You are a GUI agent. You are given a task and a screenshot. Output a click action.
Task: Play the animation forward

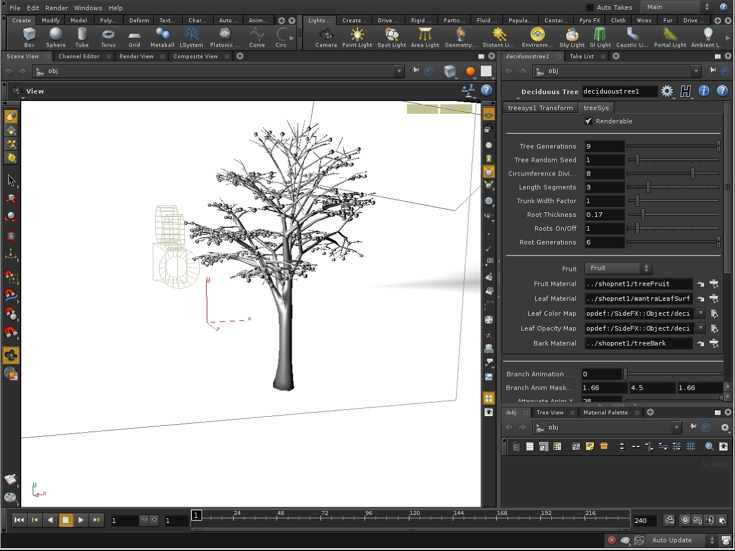[x=81, y=520]
